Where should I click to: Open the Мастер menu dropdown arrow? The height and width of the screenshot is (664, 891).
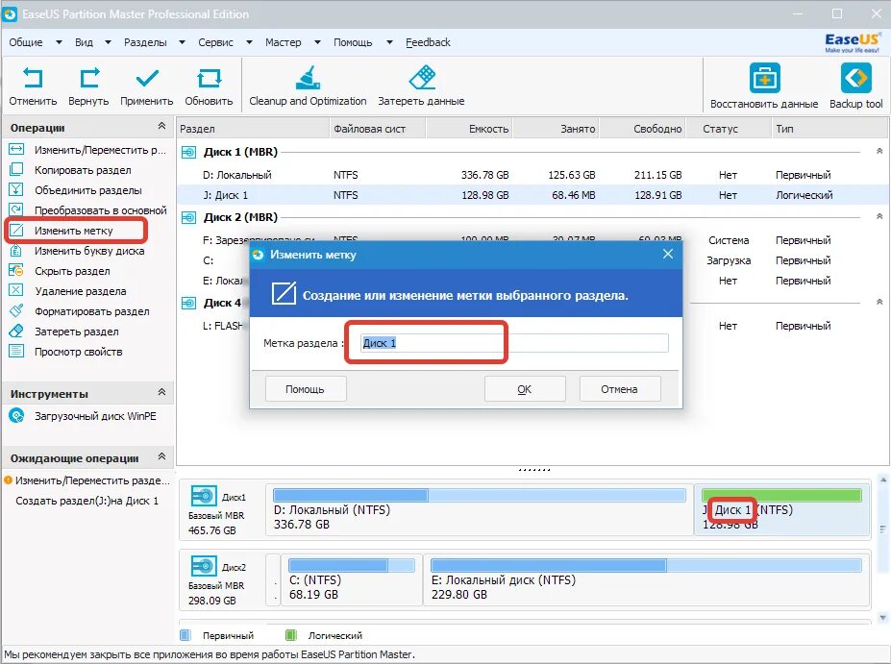pyautogui.click(x=317, y=42)
